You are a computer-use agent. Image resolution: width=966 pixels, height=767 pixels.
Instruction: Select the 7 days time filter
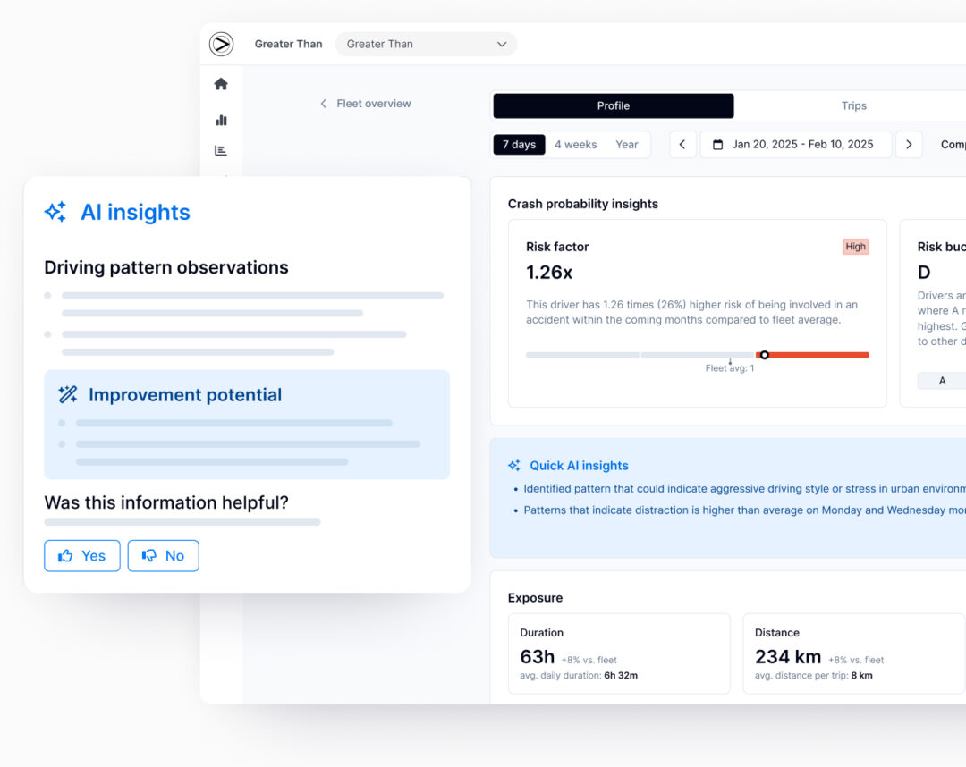(x=519, y=144)
